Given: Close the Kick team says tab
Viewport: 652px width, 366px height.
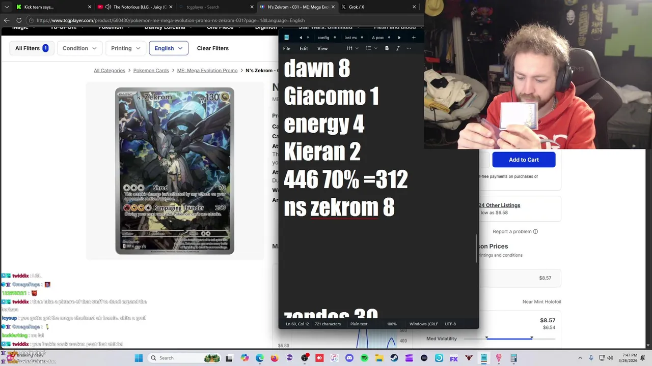Looking at the screenshot, I should (90, 7).
